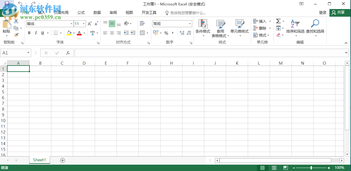Screen dimensions: 351x171
Task: Click the wén phonetic guide icon
Action: pyautogui.click(x=92, y=33)
